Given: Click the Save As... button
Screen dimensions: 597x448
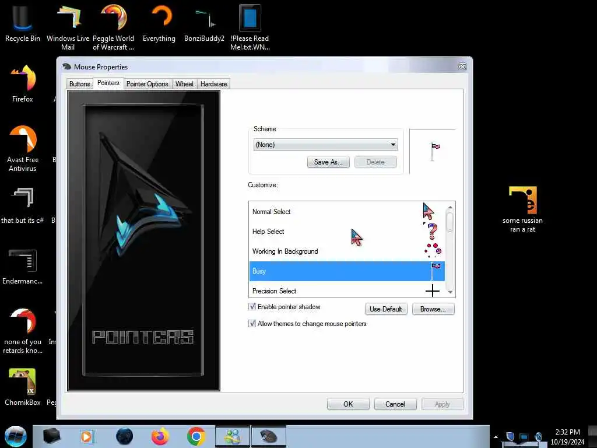Looking at the screenshot, I should click(x=328, y=162).
